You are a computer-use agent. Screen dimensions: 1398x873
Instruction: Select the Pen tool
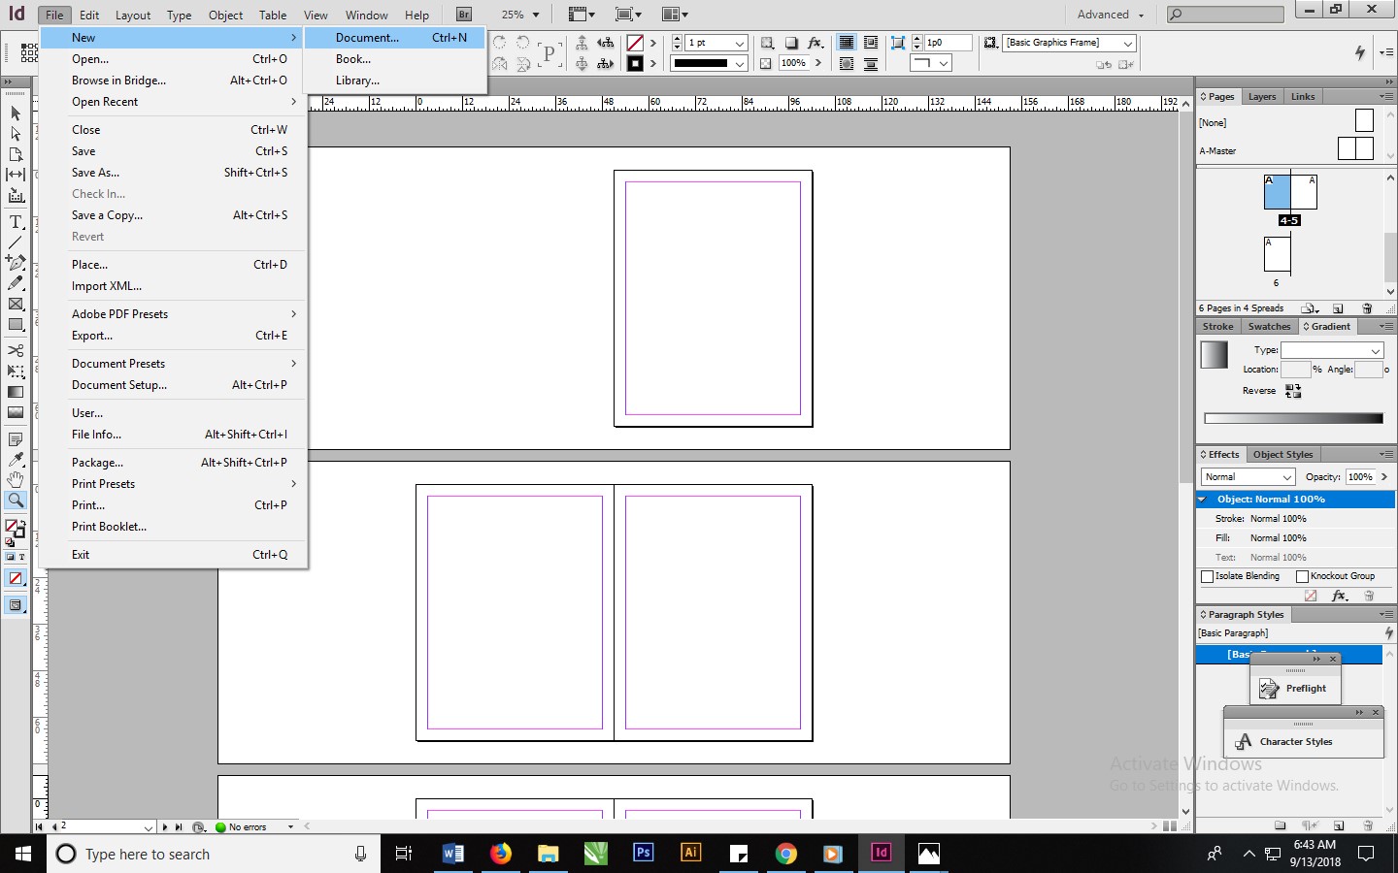coord(16,262)
